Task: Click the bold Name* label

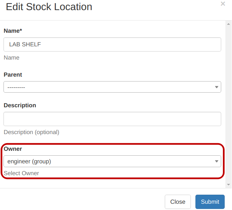Action: coord(13,31)
